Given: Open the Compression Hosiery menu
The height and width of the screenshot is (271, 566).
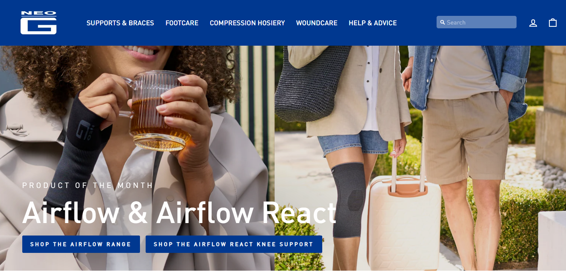Looking at the screenshot, I should [x=247, y=23].
